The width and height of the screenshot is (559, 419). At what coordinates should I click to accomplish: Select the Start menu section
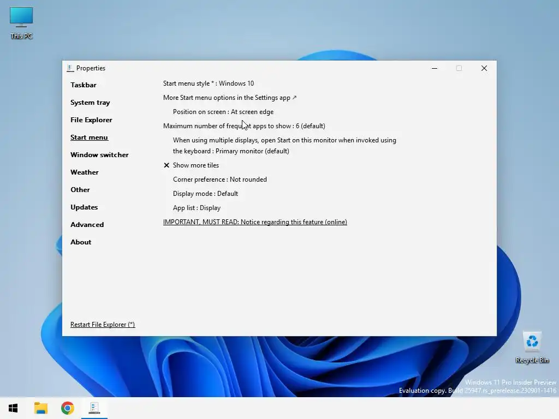pyautogui.click(x=89, y=137)
